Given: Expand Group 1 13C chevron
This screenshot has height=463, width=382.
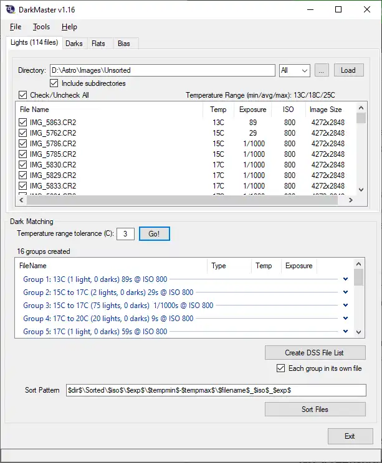Looking at the screenshot, I should pos(345,279).
